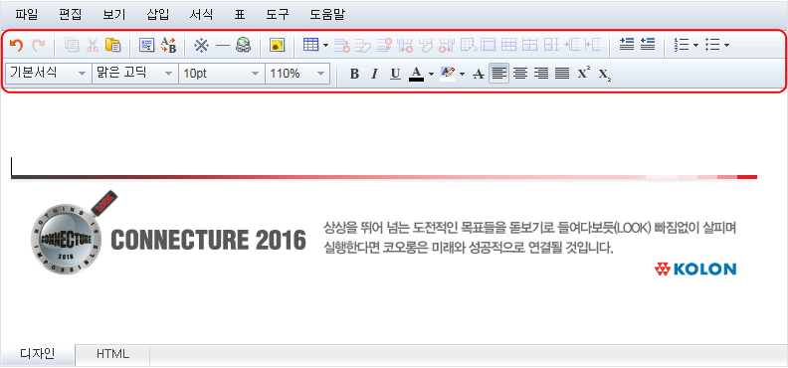788x368 pixels.
Task: Toggle italic formatting
Action: 374,75
